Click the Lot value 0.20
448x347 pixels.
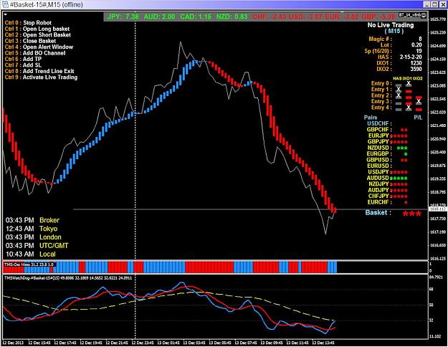(x=416, y=45)
